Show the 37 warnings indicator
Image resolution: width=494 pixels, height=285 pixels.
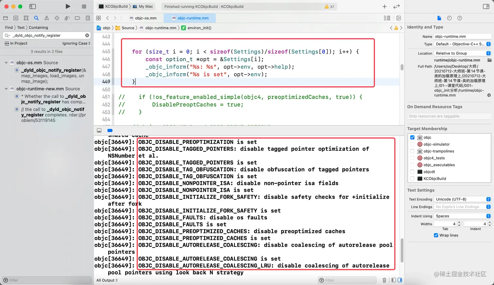click(x=329, y=7)
